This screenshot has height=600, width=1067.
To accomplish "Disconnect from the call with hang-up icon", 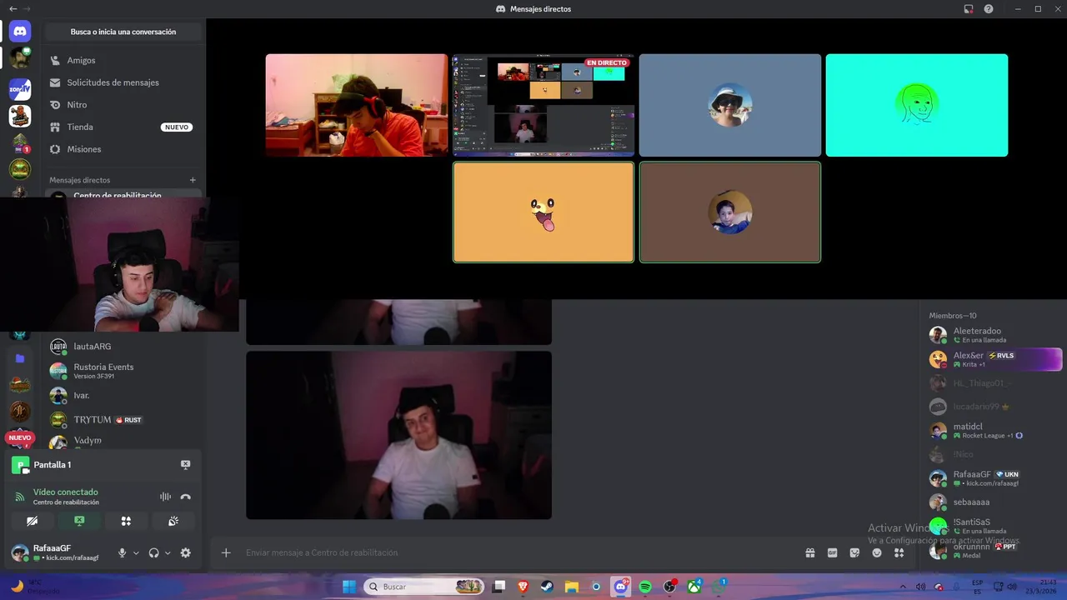I will [x=186, y=497].
